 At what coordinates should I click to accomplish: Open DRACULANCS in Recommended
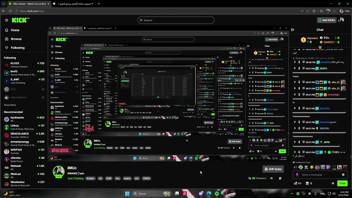pos(24,135)
